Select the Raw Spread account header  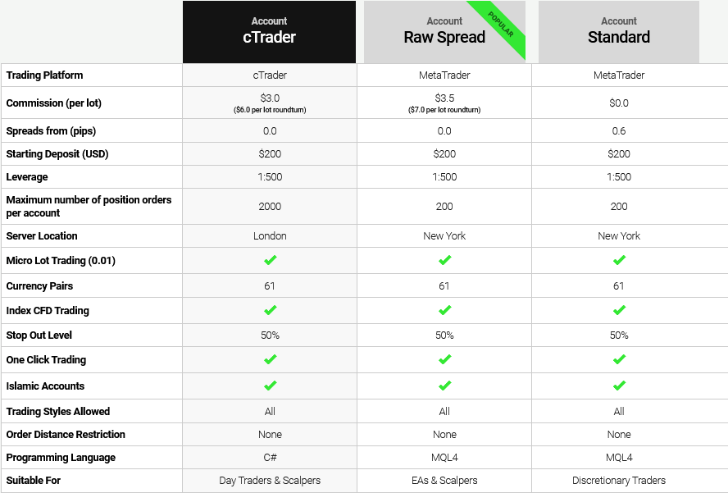tap(444, 32)
